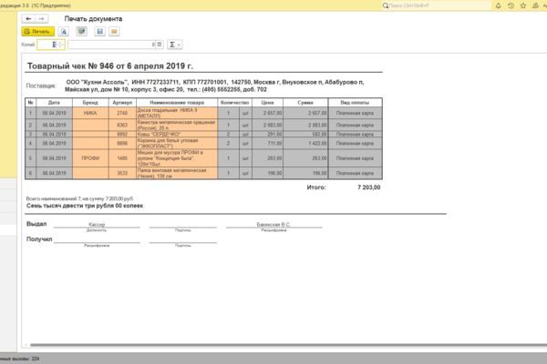547x364 pixels.
Task: Select the product cell 'Палка винтовая металлическая'
Action: [177, 173]
